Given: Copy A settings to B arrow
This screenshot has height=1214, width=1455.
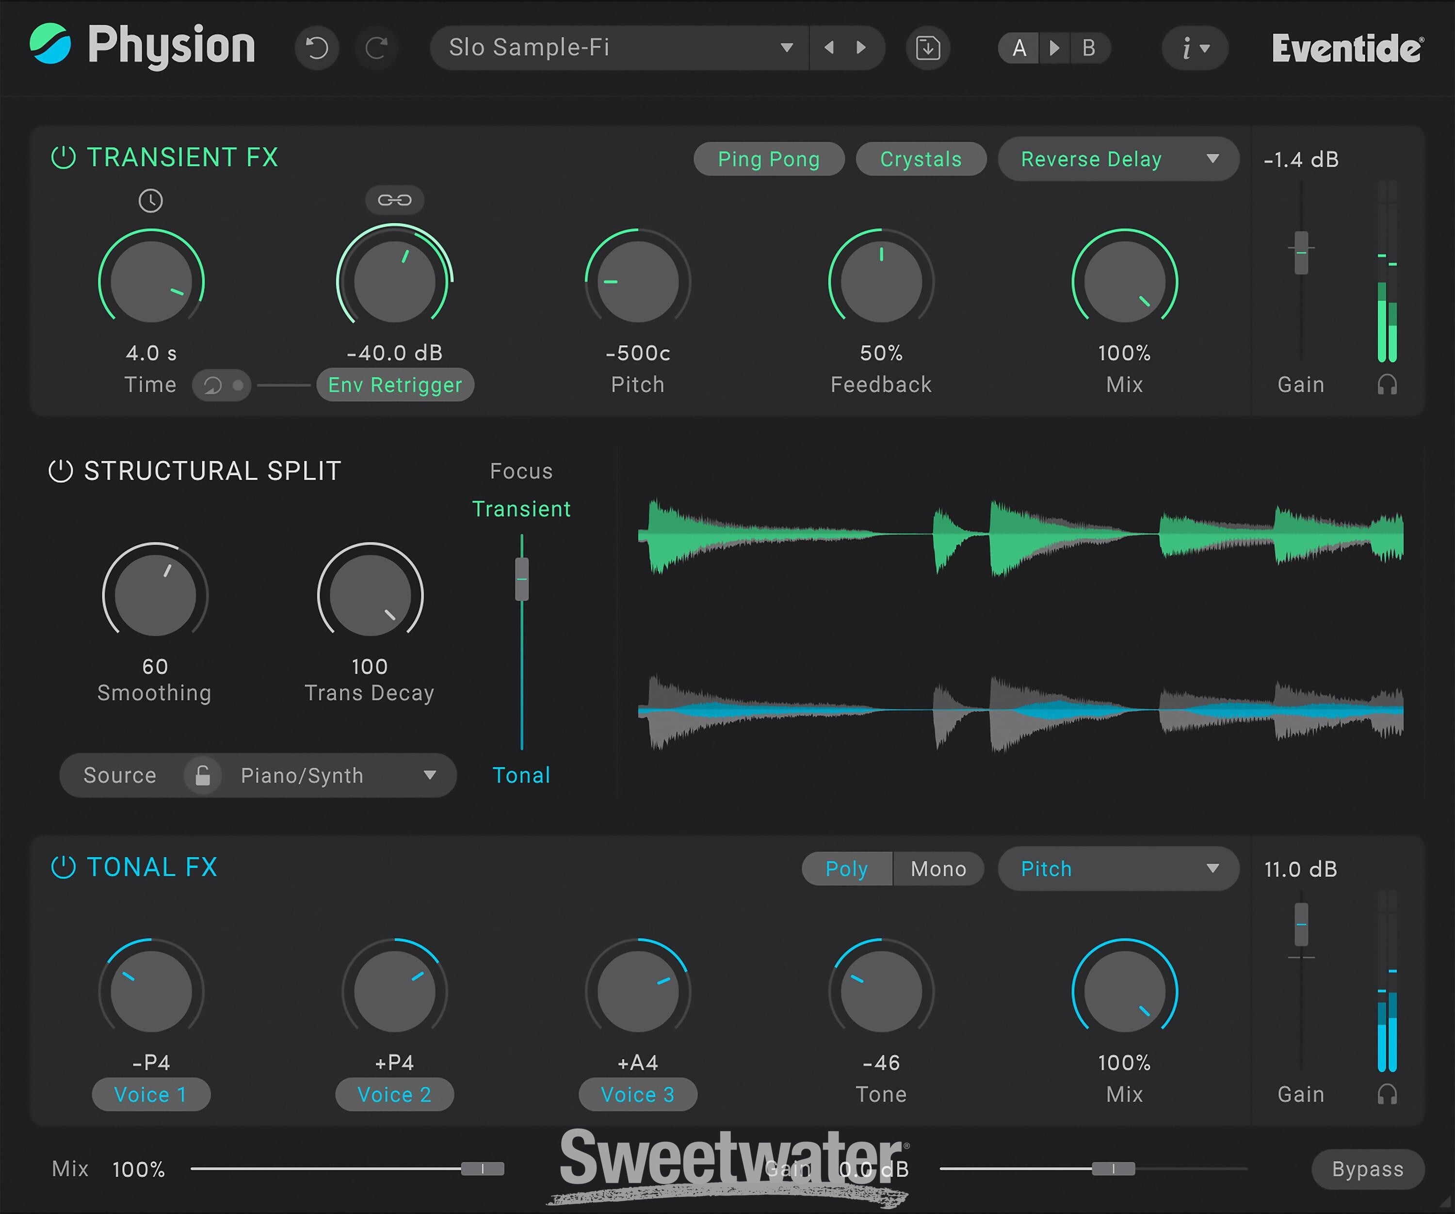Looking at the screenshot, I should tap(1054, 48).
